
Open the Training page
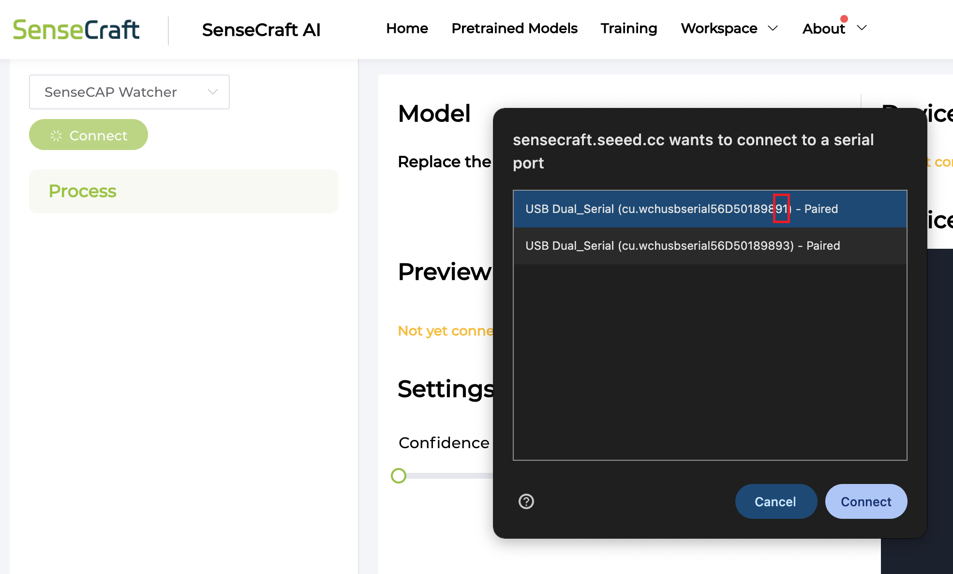(629, 29)
